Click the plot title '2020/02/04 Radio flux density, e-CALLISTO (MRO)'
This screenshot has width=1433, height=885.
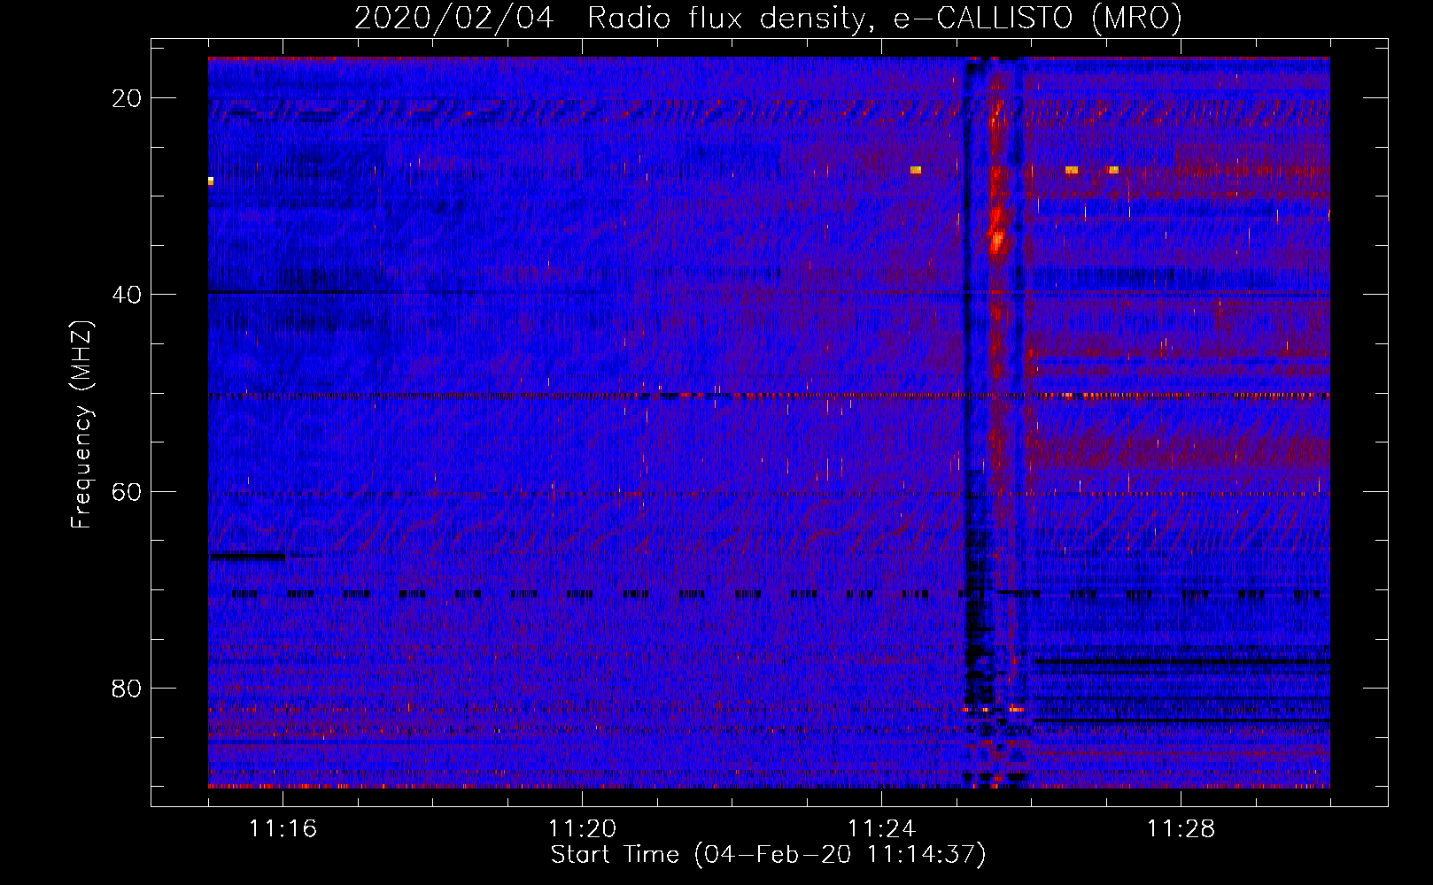[x=768, y=18]
